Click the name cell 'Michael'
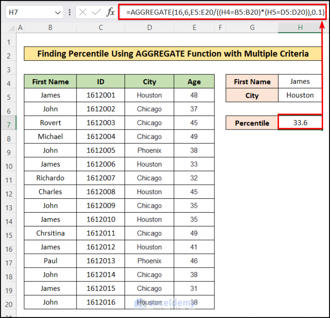 coord(50,136)
